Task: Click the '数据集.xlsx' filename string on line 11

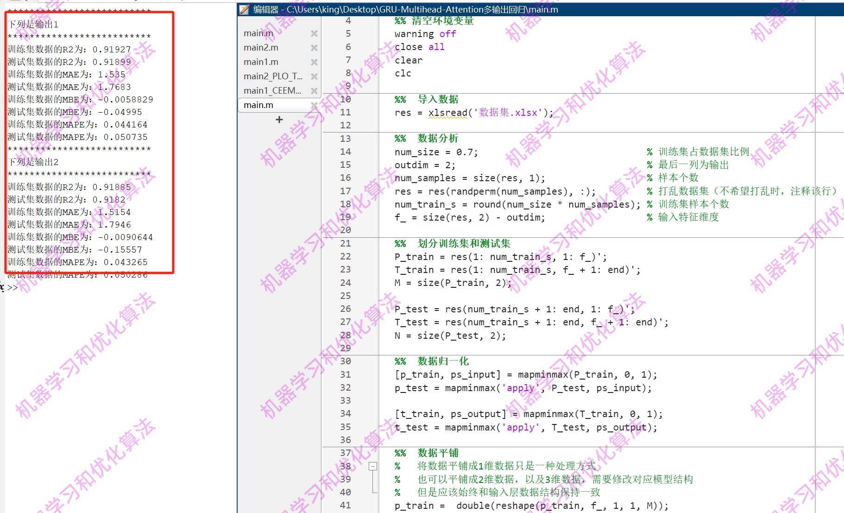Action: pos(506,112)
